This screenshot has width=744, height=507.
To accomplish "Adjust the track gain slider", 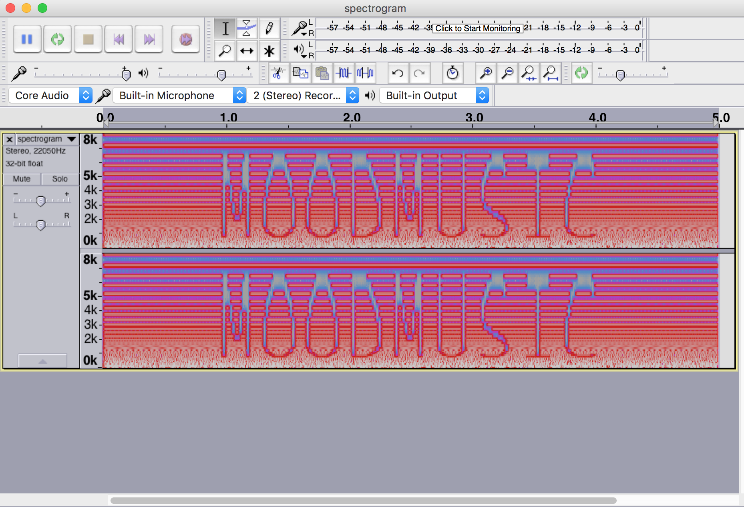I will (40, 201).
